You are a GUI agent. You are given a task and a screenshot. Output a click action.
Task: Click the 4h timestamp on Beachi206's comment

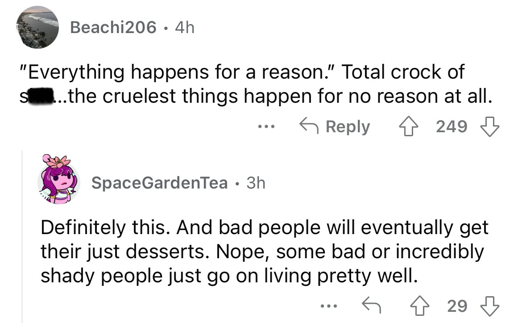click(x=184, y=28)
